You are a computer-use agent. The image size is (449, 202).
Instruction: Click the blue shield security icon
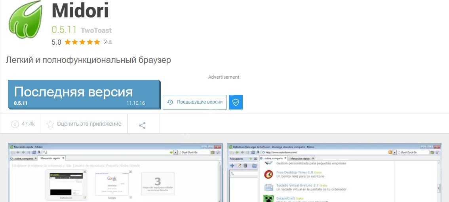(x=236, y=102)
